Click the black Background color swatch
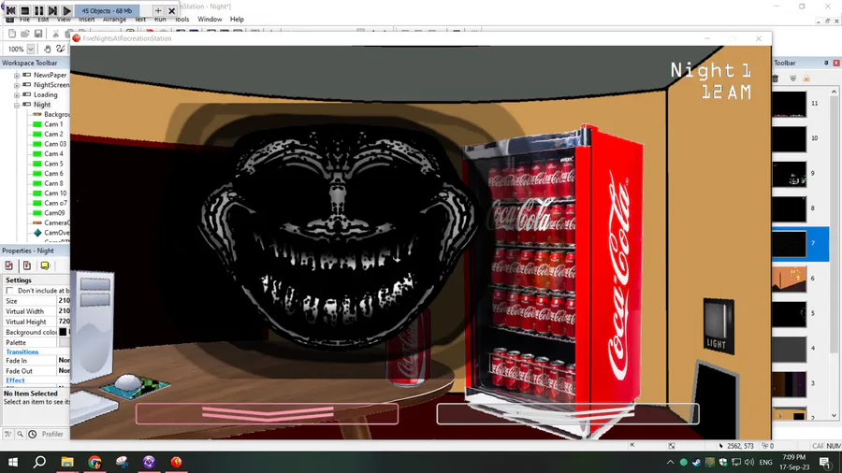Screen dimensions: 842x473 point(63,332)
